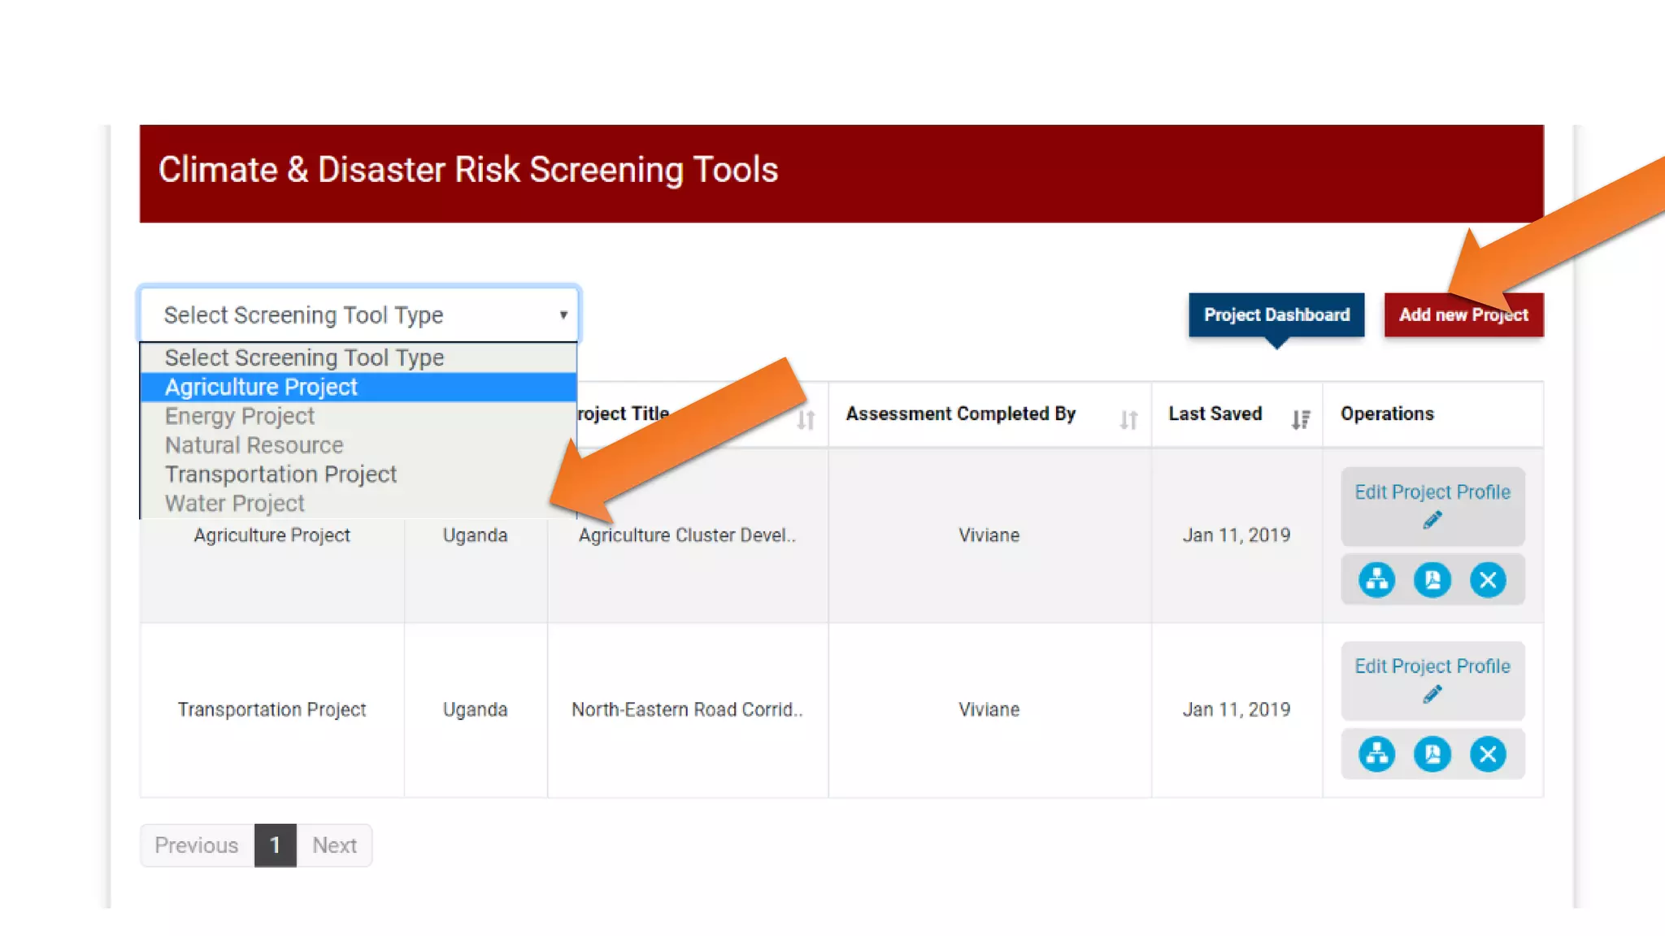1665x936 pixels.
Task: Pick Natural Resource from the dropdown options
Action: 254,445
